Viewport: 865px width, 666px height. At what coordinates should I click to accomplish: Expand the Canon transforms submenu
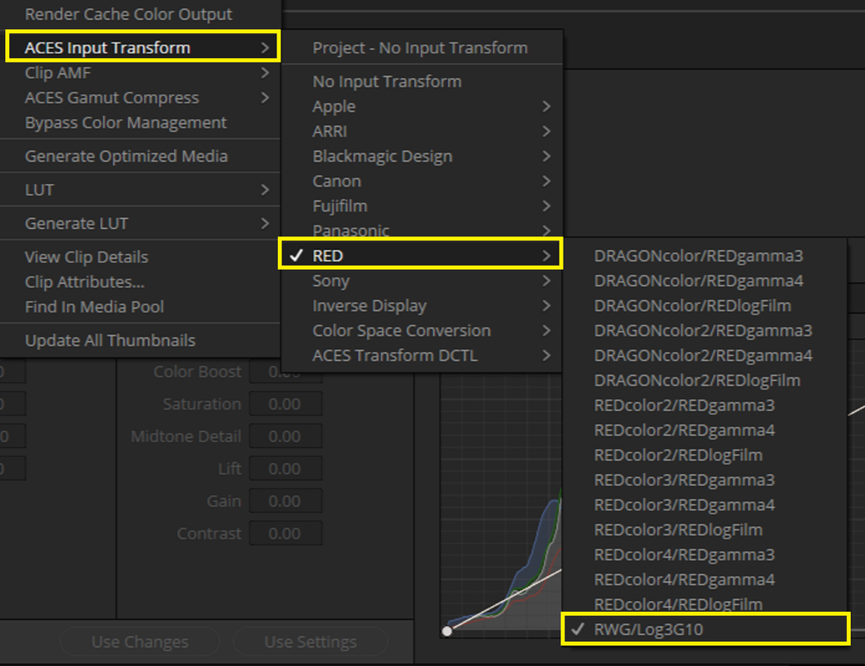point(421,181)
